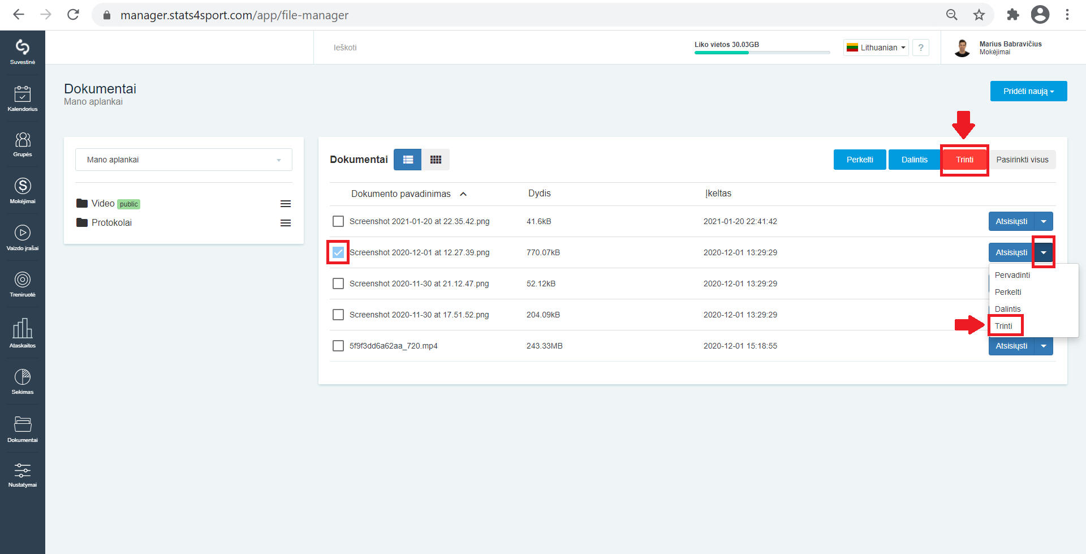
Task: Expand Pridėti naują dropdown button
Action: [x=1028, y=91]
